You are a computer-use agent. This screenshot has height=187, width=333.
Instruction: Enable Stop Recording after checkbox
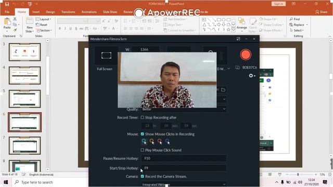tap(142, 117)
